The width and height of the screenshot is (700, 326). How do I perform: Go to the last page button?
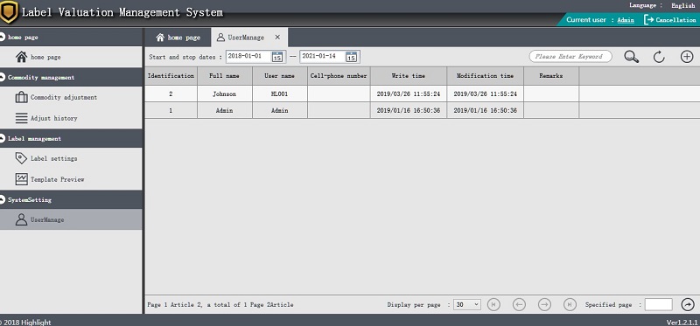[x=570, y=305]
